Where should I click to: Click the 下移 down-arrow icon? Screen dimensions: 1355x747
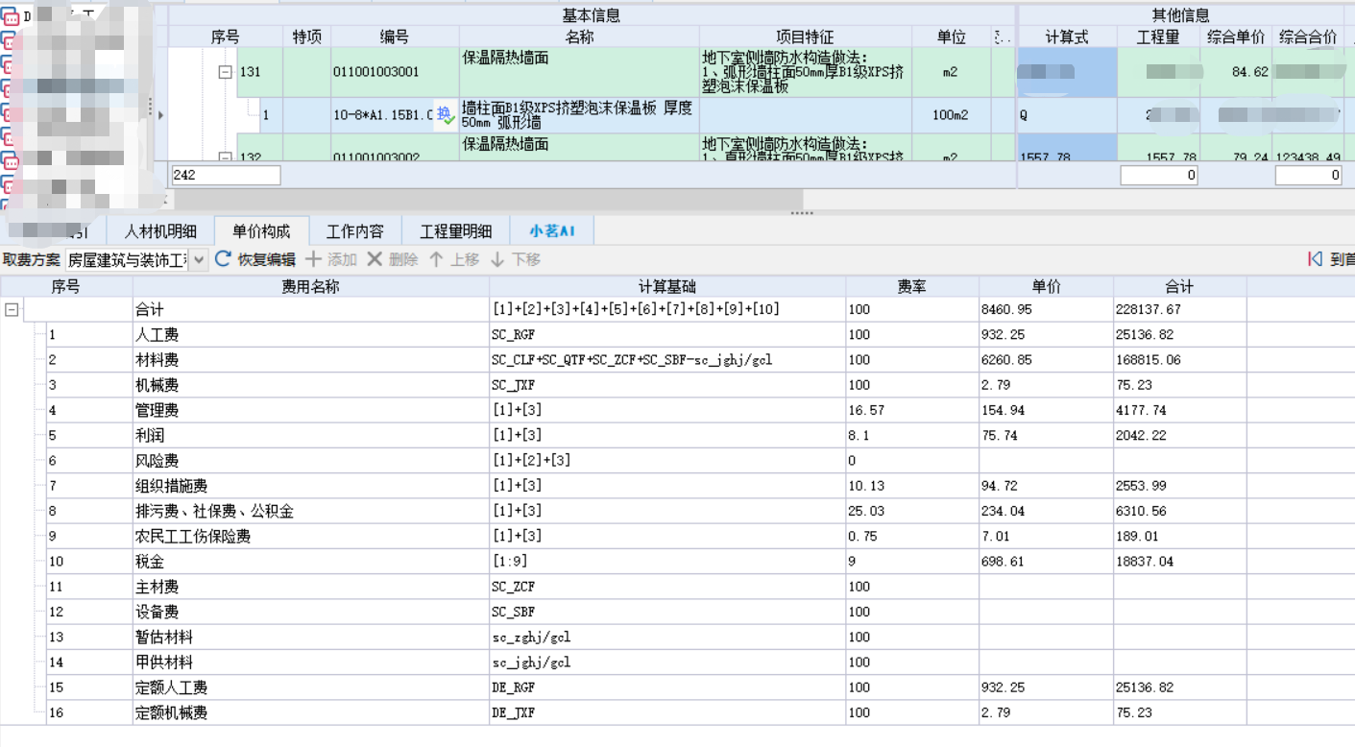[497, 259]
